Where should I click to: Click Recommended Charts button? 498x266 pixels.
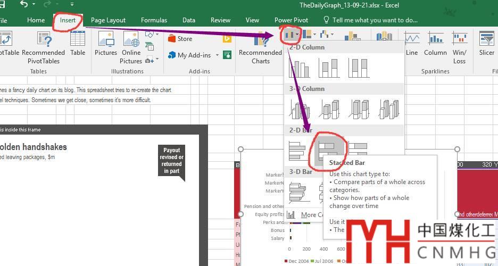click(x=260, y=47)
